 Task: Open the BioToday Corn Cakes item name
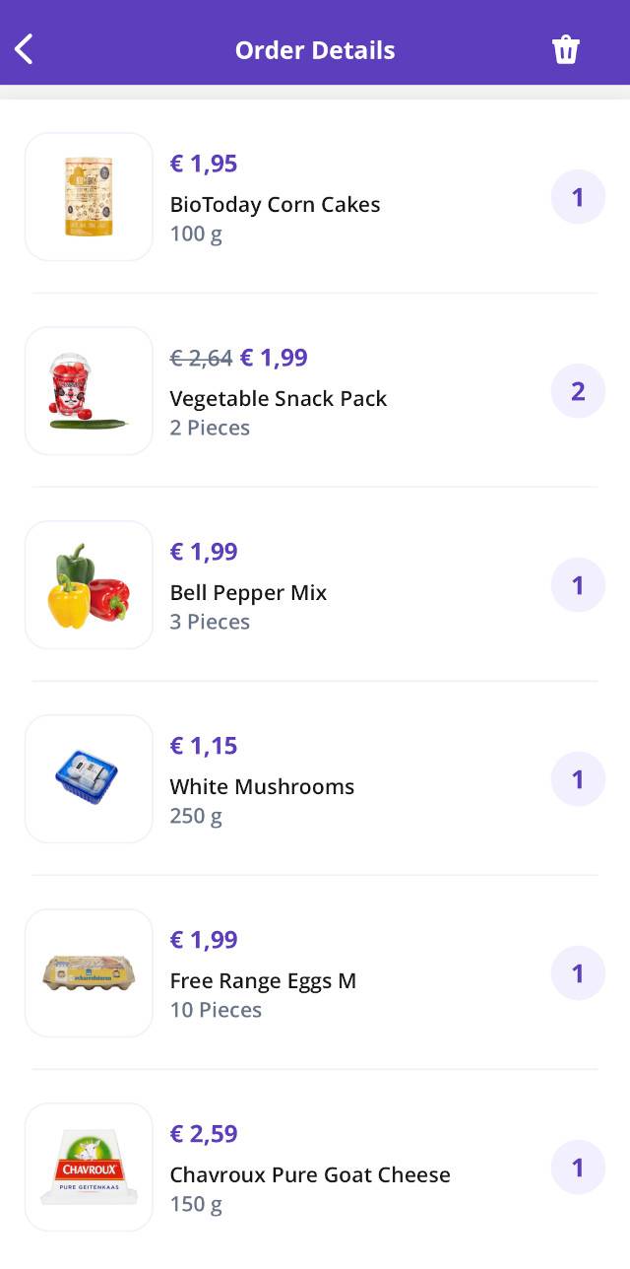pos(275,205)
